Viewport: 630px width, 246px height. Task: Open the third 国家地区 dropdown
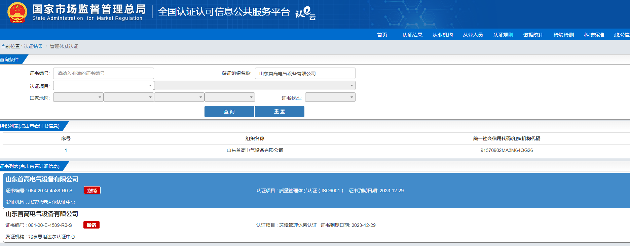click(179, 97)
